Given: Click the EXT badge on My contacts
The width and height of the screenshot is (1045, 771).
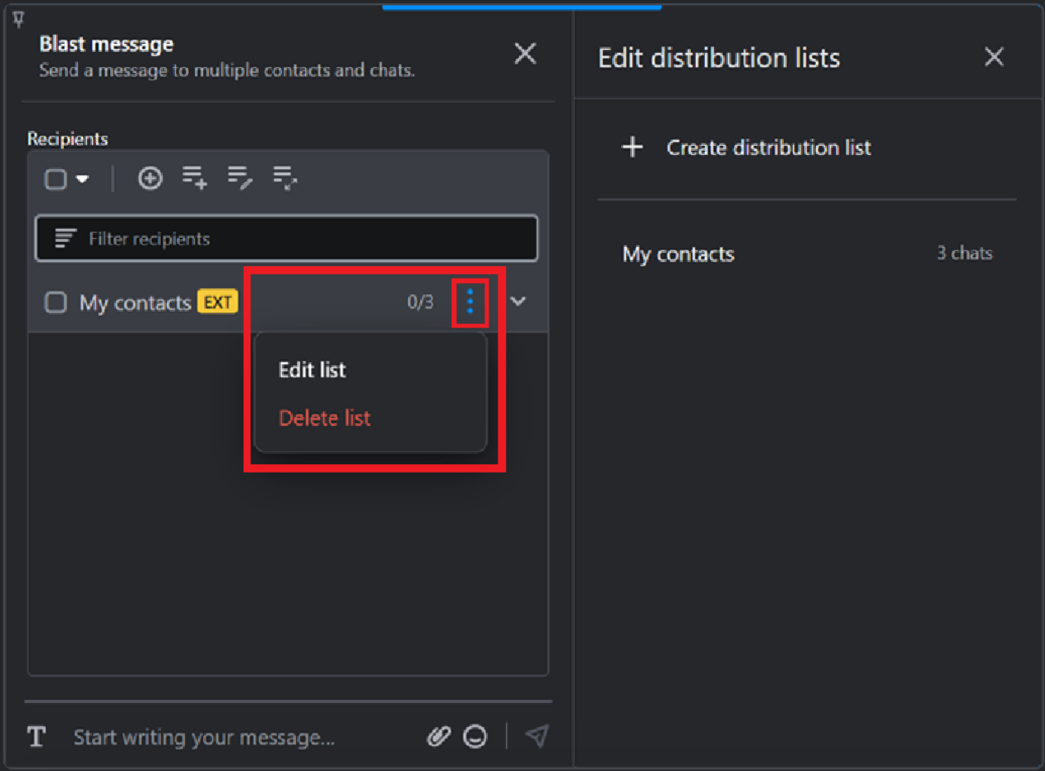Looking at the screenshot, I should (x=217, y=302).
